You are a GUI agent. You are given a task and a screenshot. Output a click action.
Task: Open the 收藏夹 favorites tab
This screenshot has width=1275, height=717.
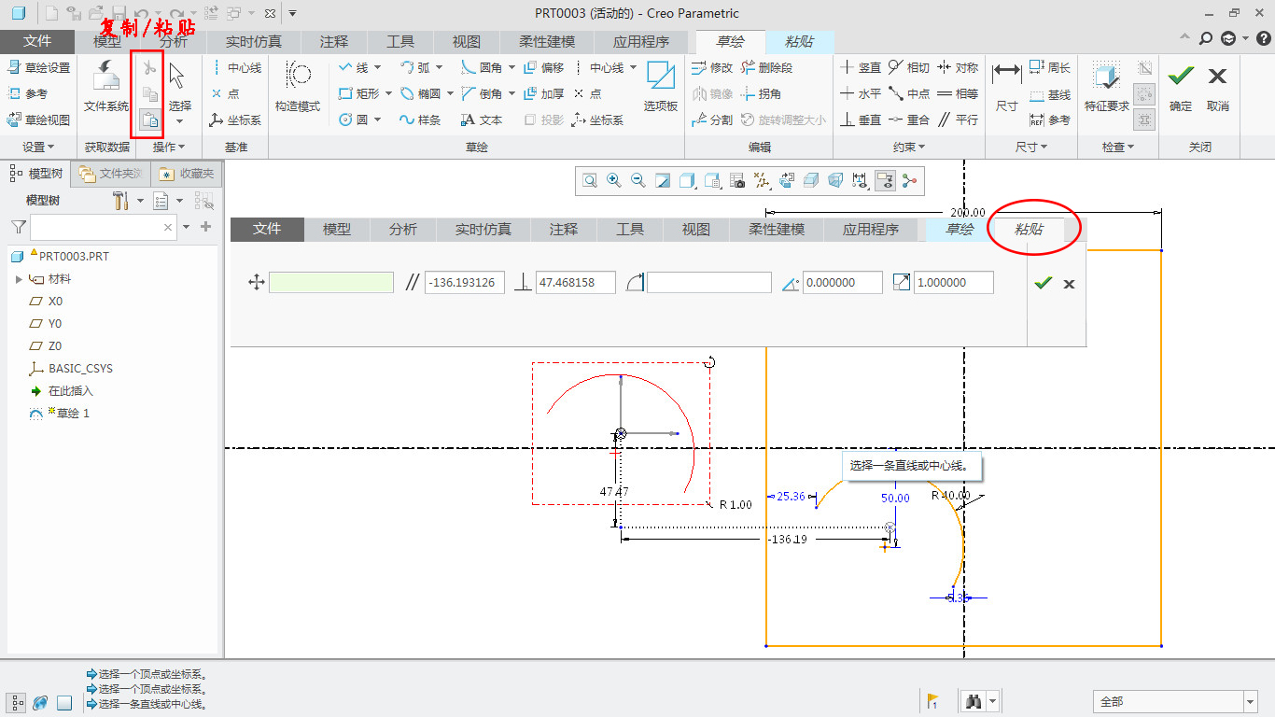coord(187,174)
